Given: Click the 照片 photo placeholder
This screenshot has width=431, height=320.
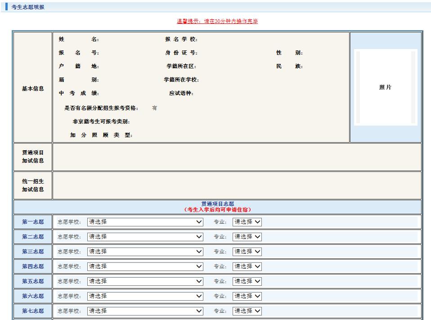Looking at the screenshot, I should pos(386,87).
